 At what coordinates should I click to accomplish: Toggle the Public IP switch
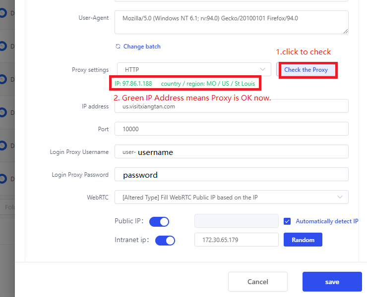[159, 222]
